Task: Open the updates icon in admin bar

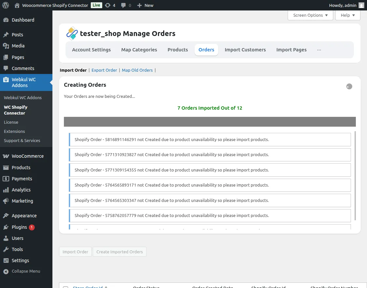Action: (x=108, y=5)
